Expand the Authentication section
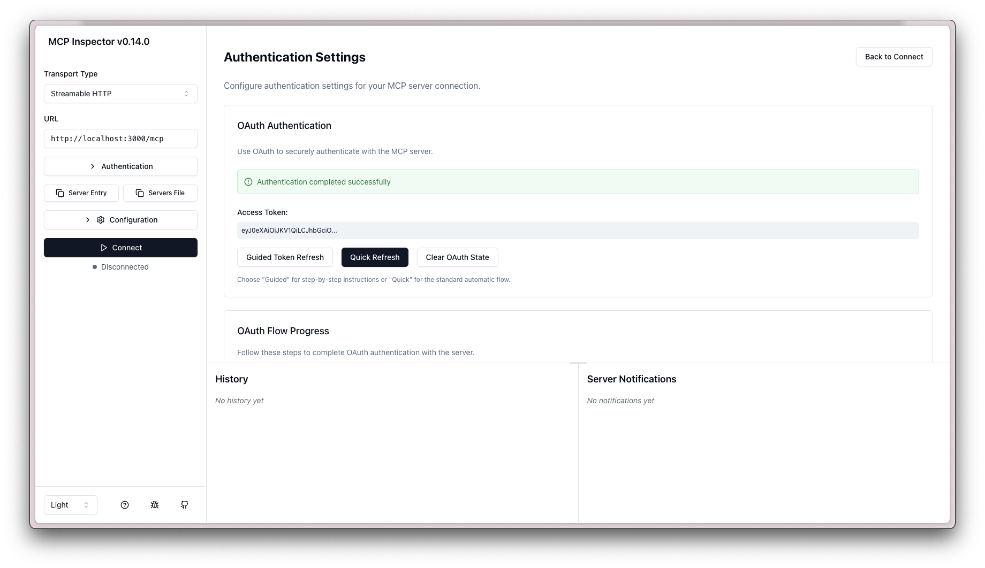 coord(120,166)
